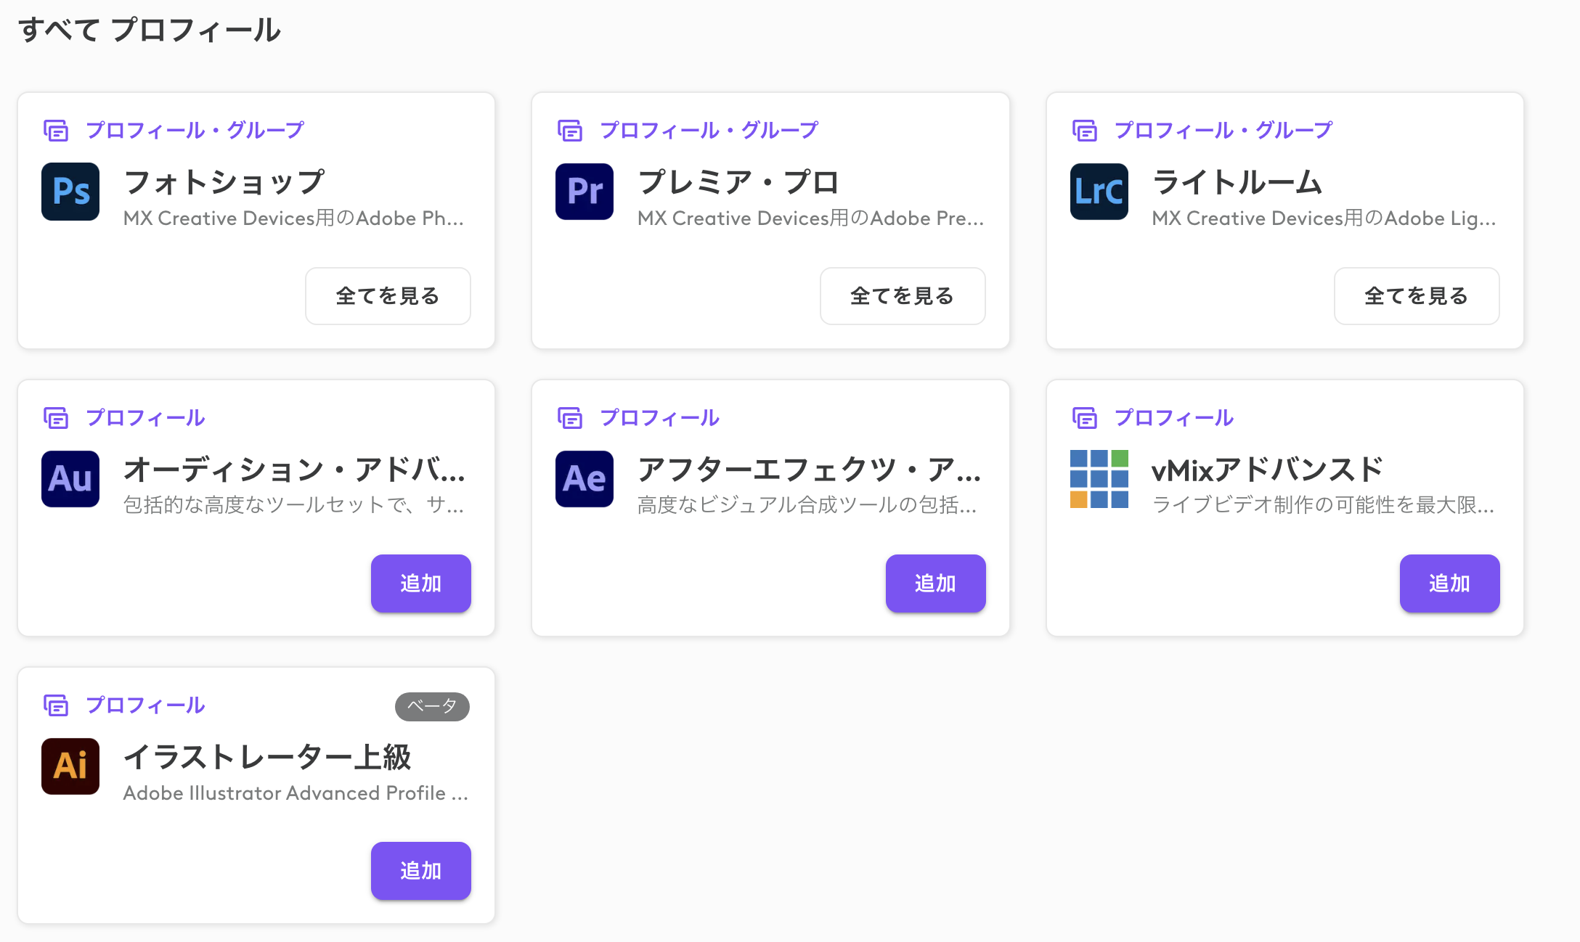Click the After Effects Ae icon
The image size is (1580, 942).
click(585, 479)
